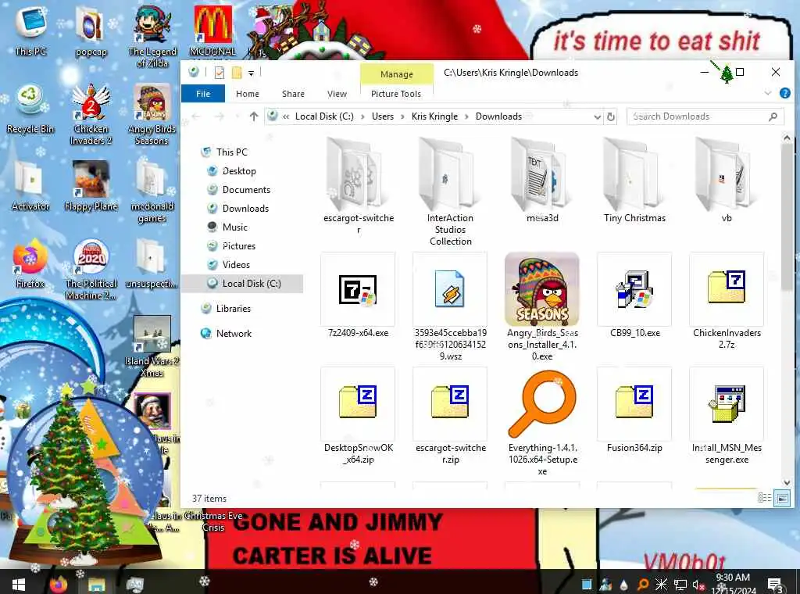The height and width of the screenshot is (594, 800).
Task: Open the Picture Tools tab
Action: [396, 94]
